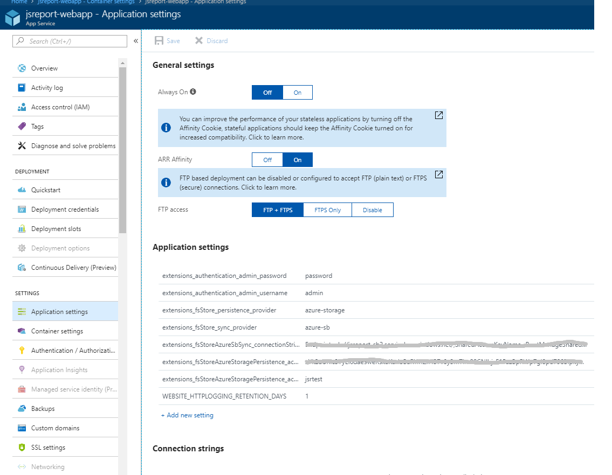The width and height of the screenshot is (612, 475).
Task: Click the SSL settings shield icon
Action: (x=22, y=448)
